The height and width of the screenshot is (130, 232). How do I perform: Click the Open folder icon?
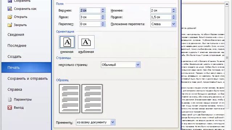point(10,17)
